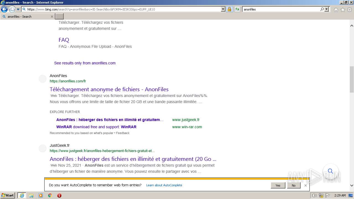Click the Internet Explorer taskbar icon
The height and width of the screenshot is (199, 354).
click(22, 195)
